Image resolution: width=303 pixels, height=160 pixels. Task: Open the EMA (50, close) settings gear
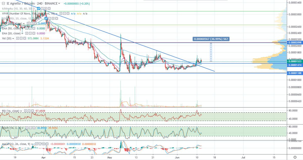(30, 28)
